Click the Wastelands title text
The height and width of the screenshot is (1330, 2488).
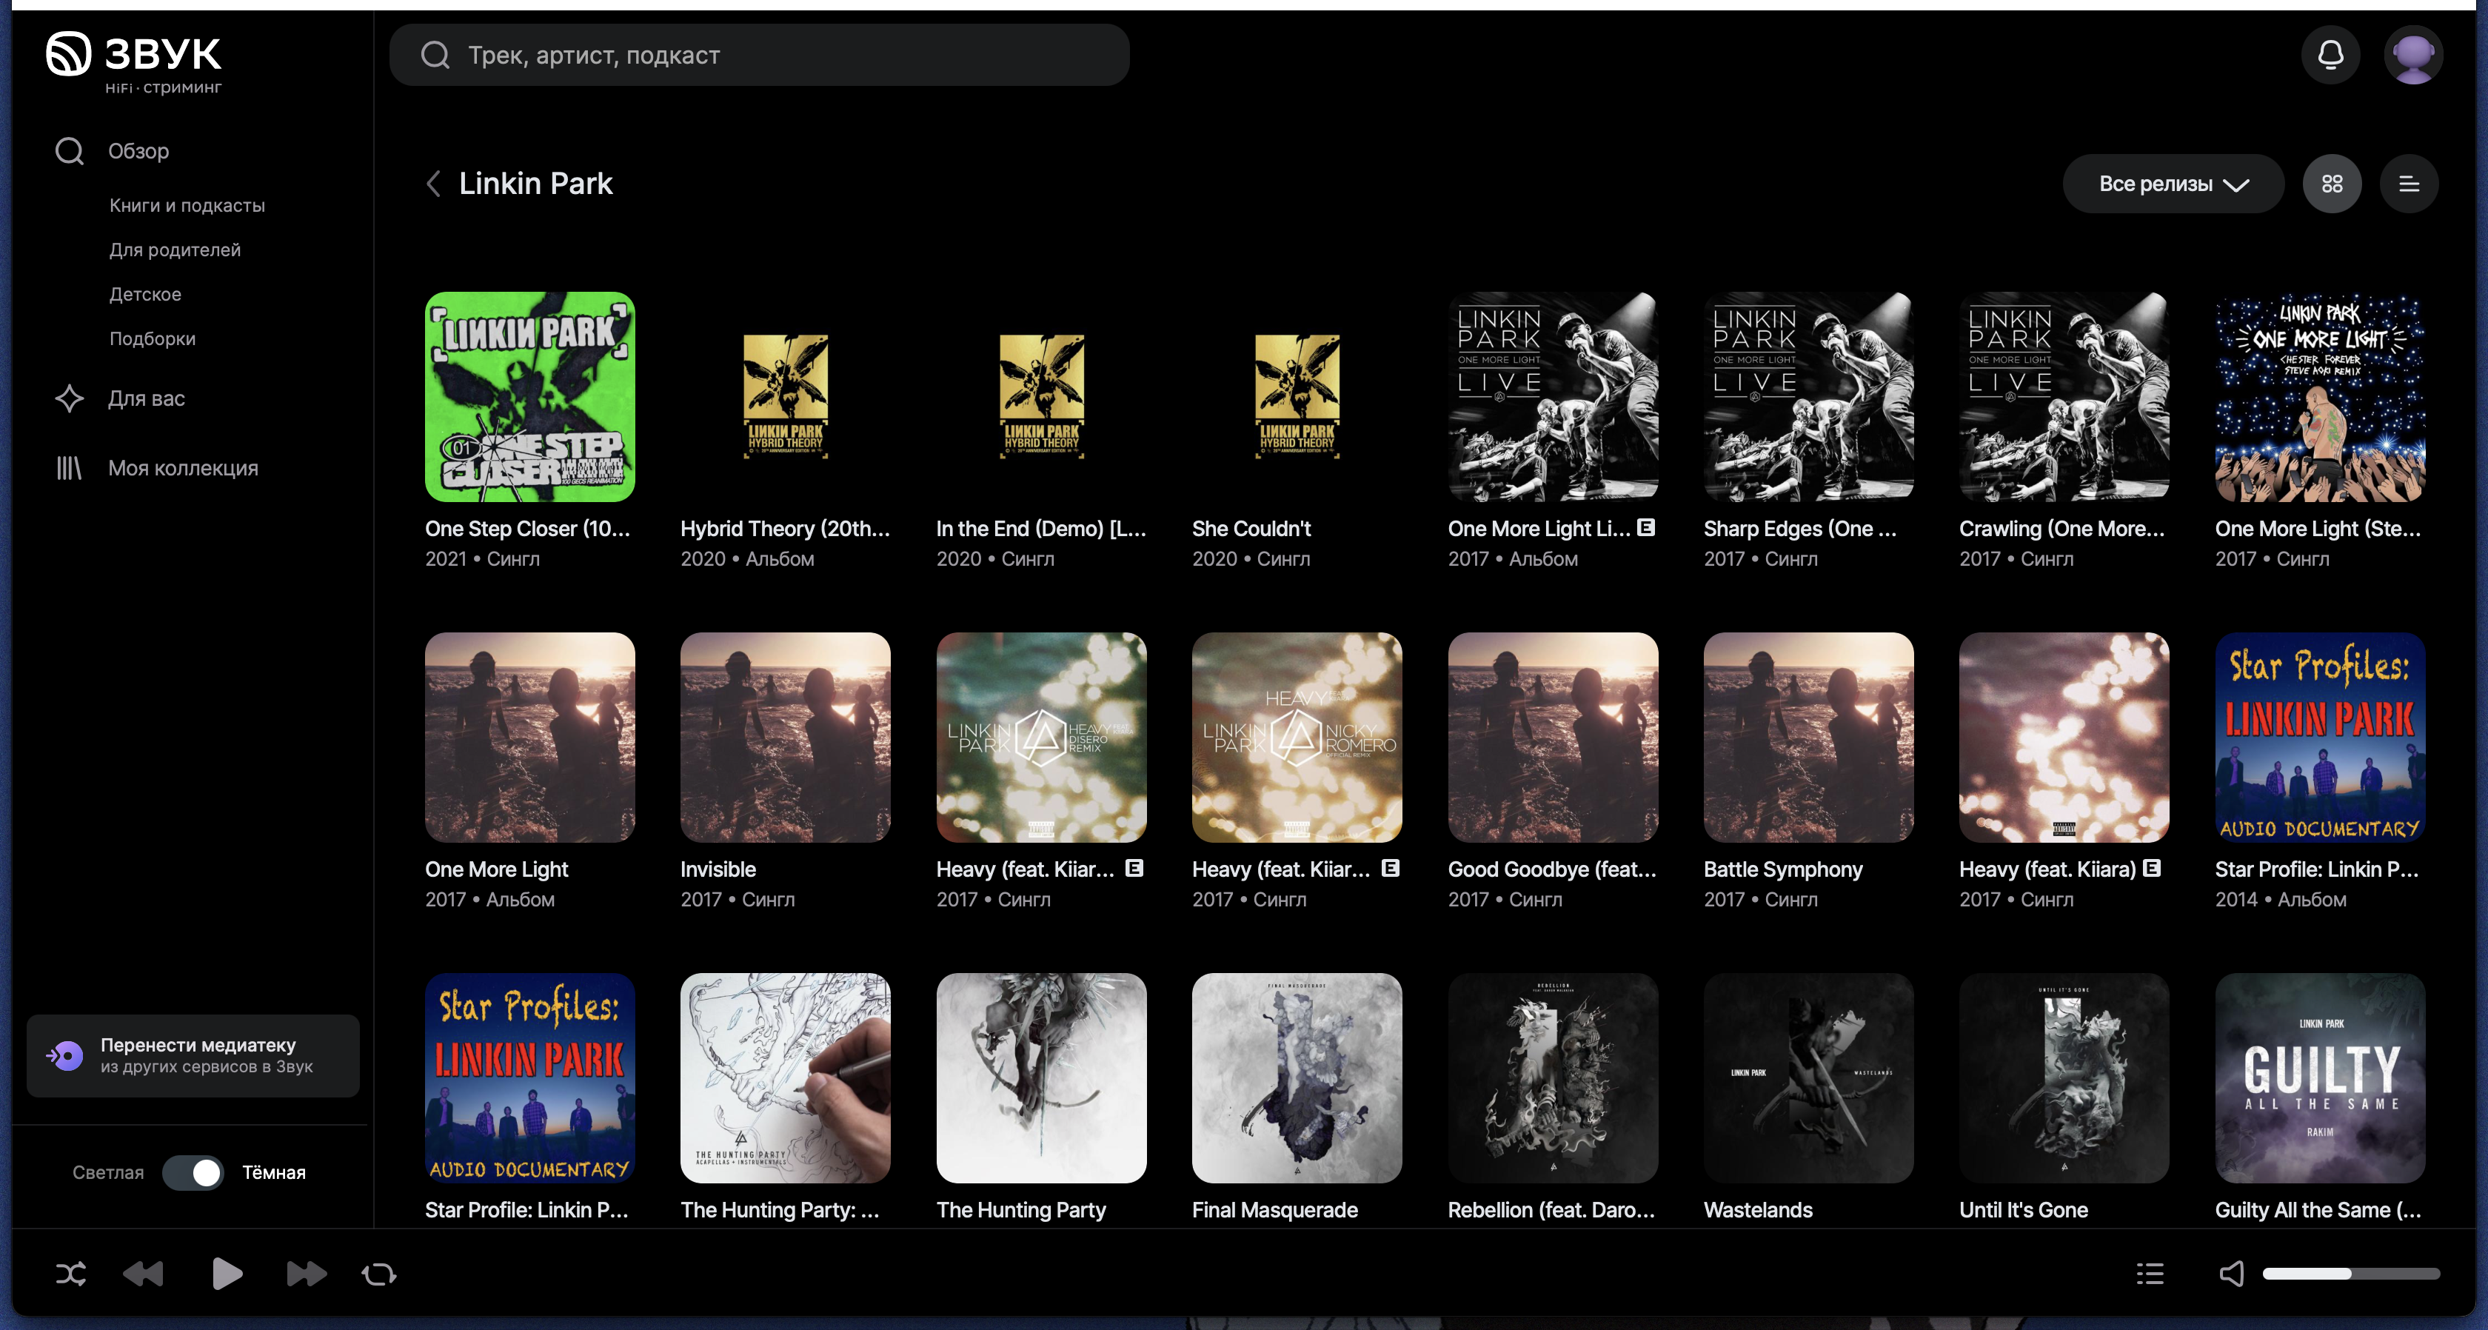pyautogui.click(x=1758, y=1210)
